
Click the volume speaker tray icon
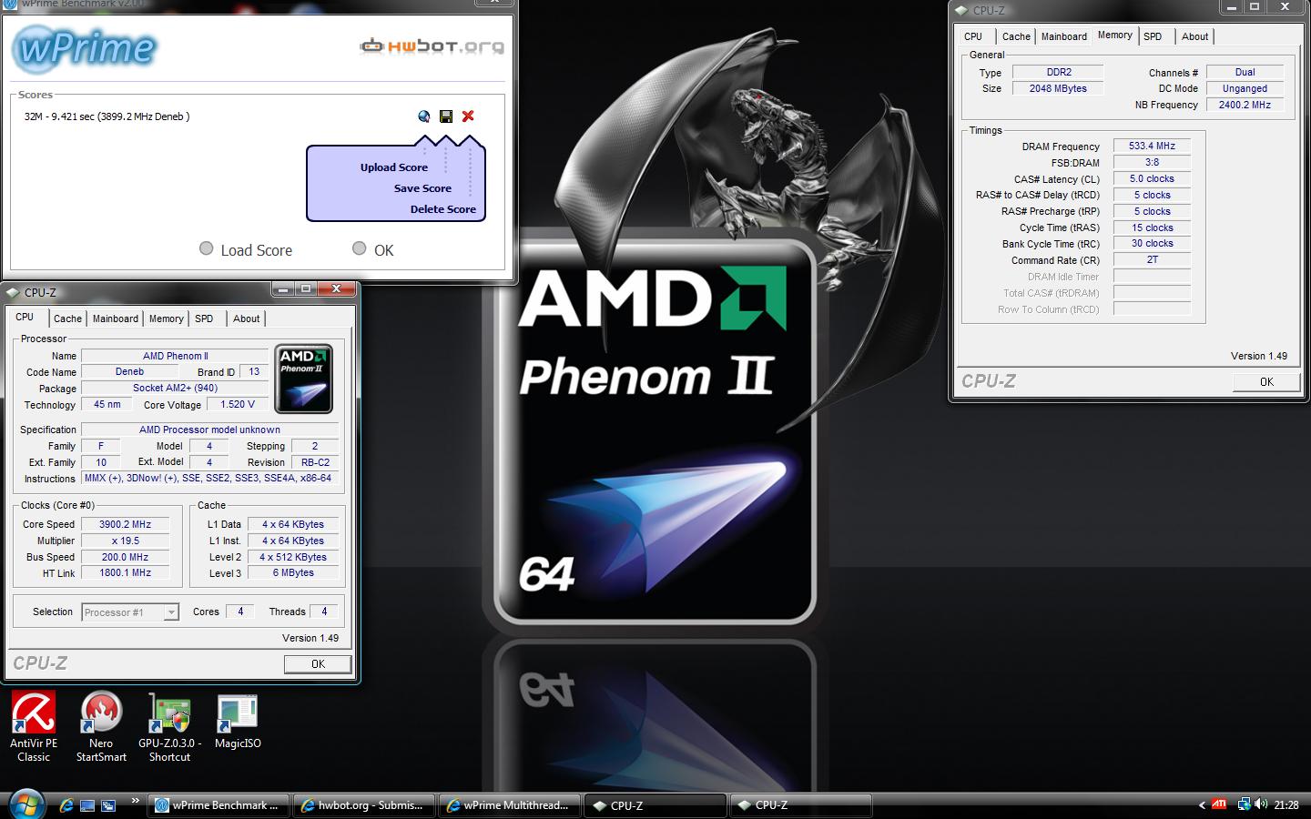pos(1261,804)
